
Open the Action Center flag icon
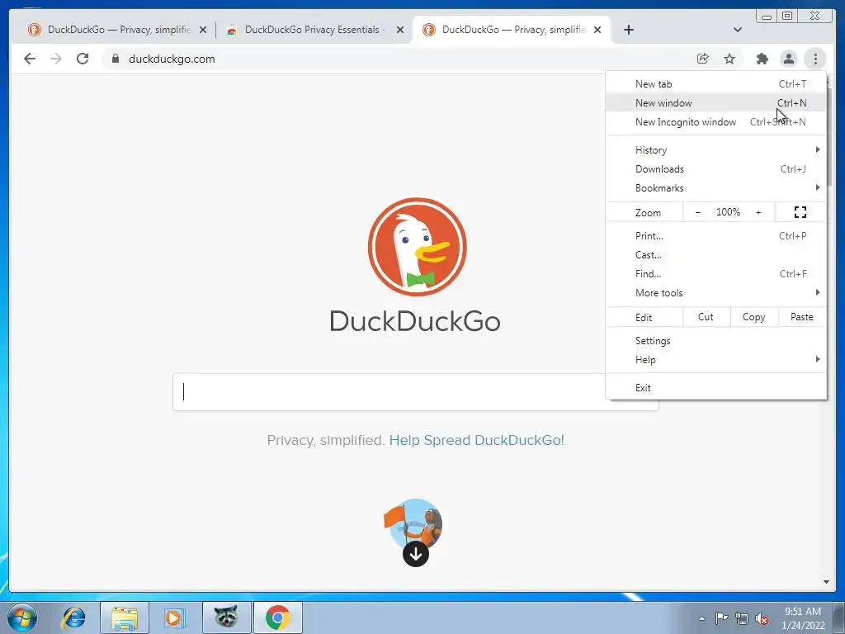click(x=721, y=617)
